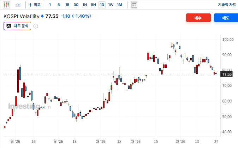Viewport: 238px width, 148px height.
Task: Select the 1 minute interval
Action: pos(50,5)
